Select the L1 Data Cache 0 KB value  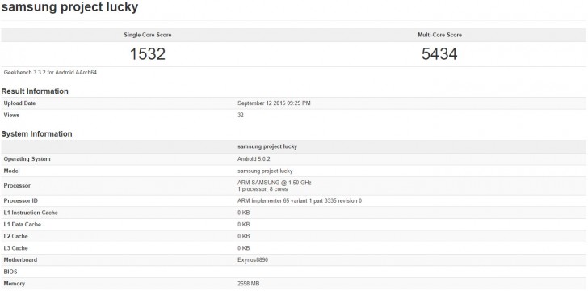pyautogui.click(x=244, y=225)
